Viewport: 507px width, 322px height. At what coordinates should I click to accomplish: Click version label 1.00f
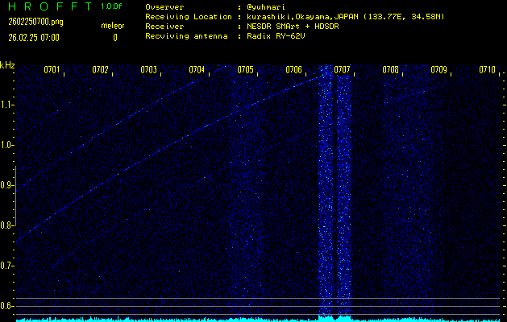[111, 6]
